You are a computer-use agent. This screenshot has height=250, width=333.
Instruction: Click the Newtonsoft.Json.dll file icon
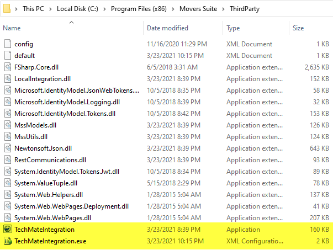coord(8,148)
